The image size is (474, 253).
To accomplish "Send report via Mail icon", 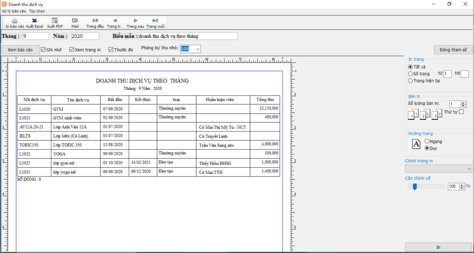I will 75,21.
